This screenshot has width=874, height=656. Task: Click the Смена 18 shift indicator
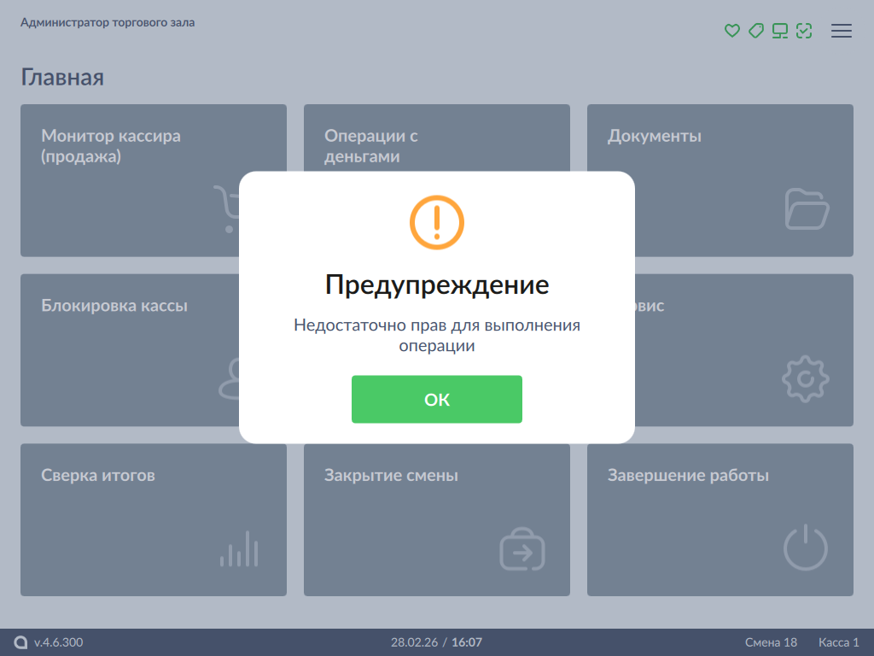coord(771,642)
